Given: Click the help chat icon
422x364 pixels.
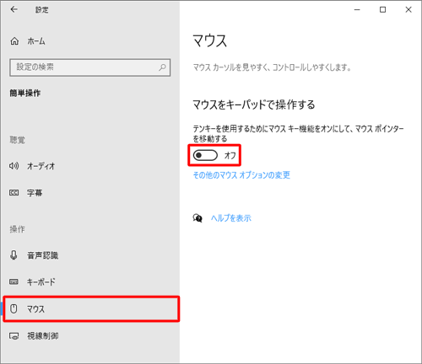Looking at the screenshot, I should pos(197,218).
